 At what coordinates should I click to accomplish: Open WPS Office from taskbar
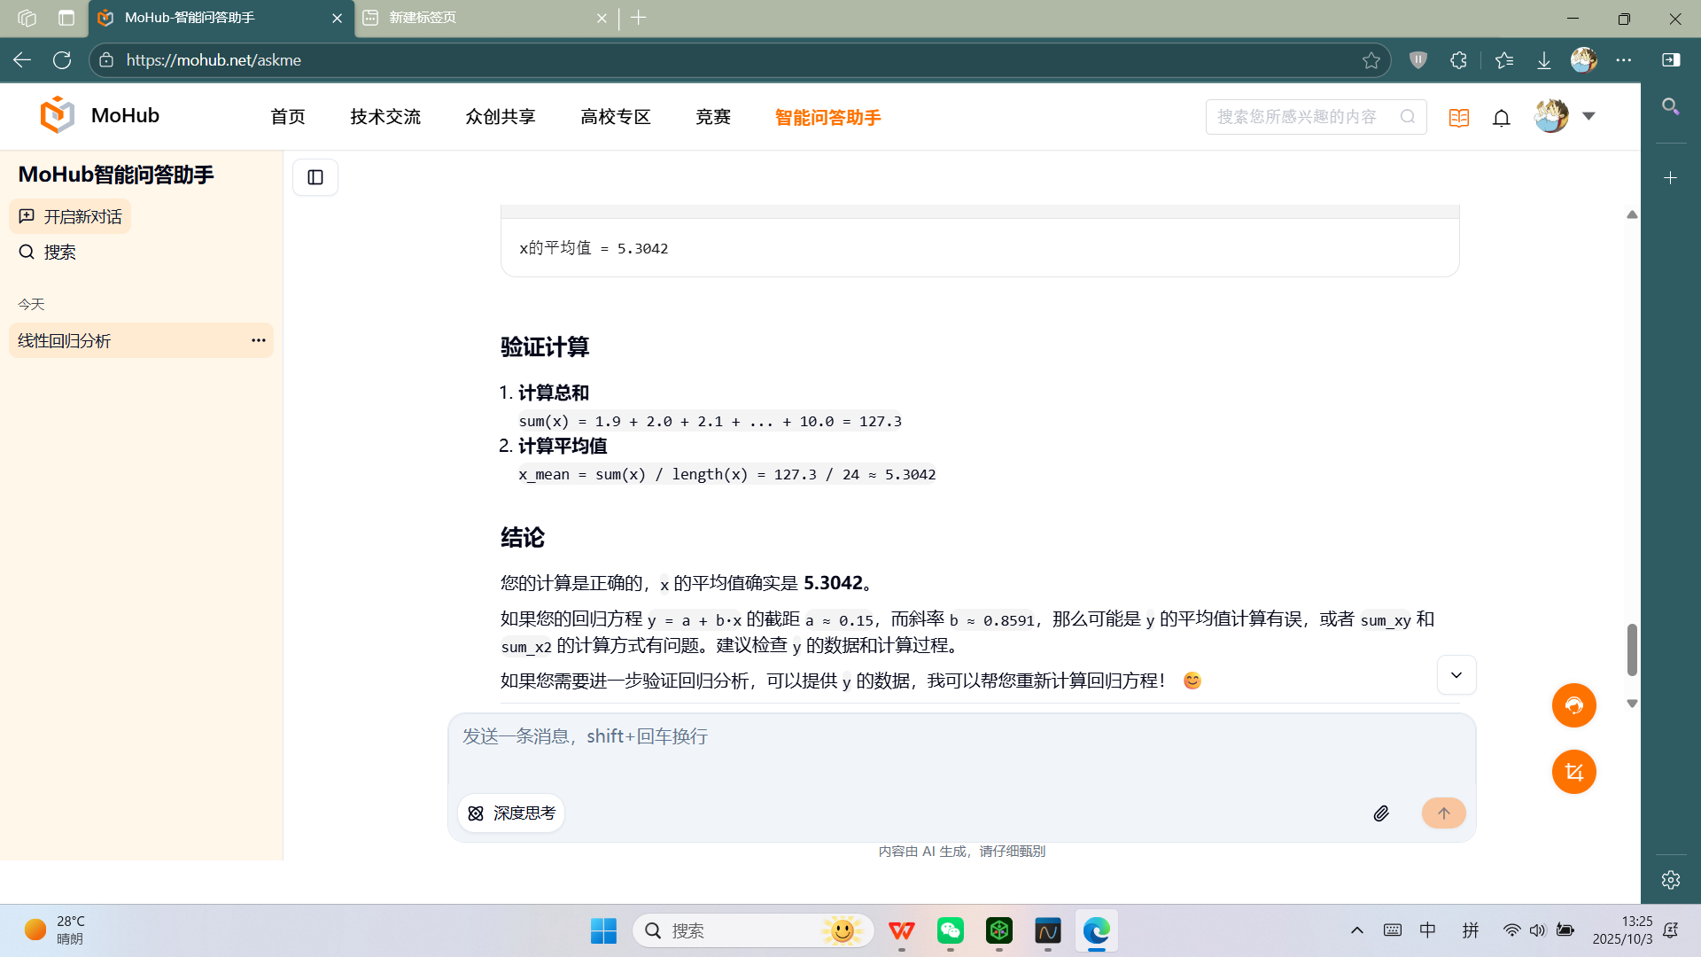(902, 930)
